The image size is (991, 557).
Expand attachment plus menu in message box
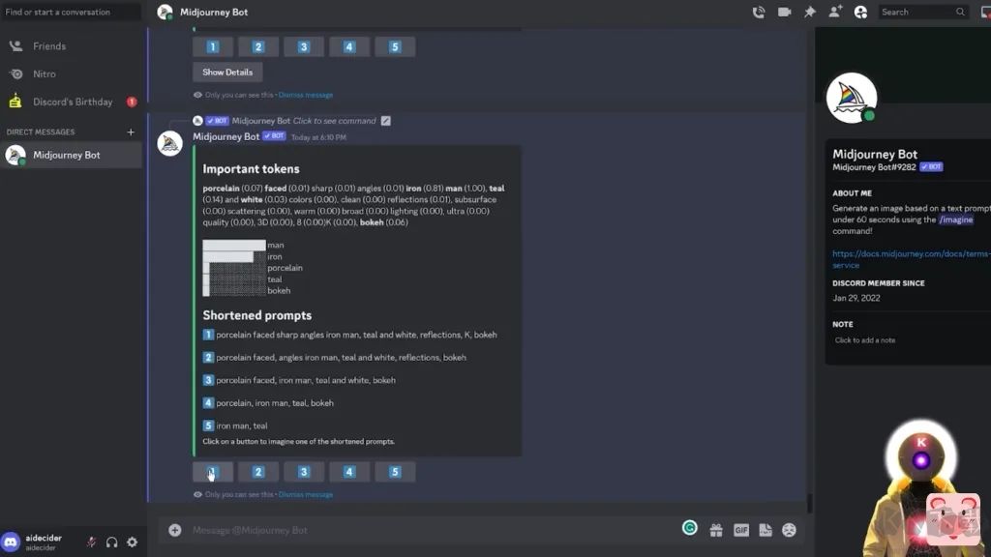click(175, 530)
